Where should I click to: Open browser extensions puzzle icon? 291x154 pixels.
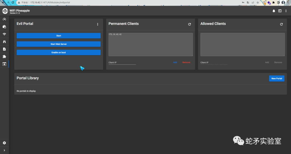pos(273,2)
